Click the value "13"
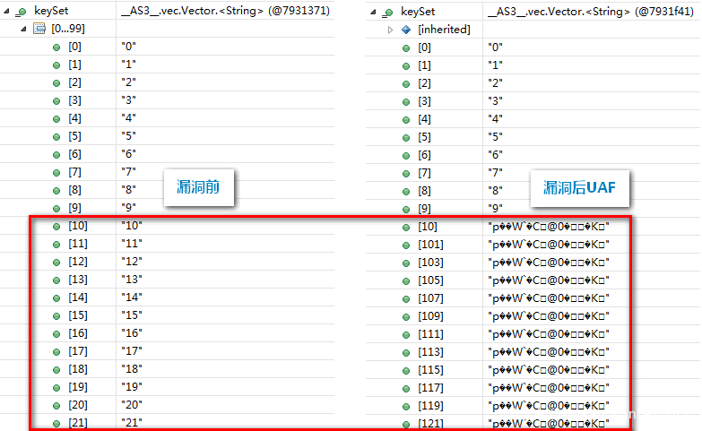This screenshot has width=702, height=431. coord(132,280)
